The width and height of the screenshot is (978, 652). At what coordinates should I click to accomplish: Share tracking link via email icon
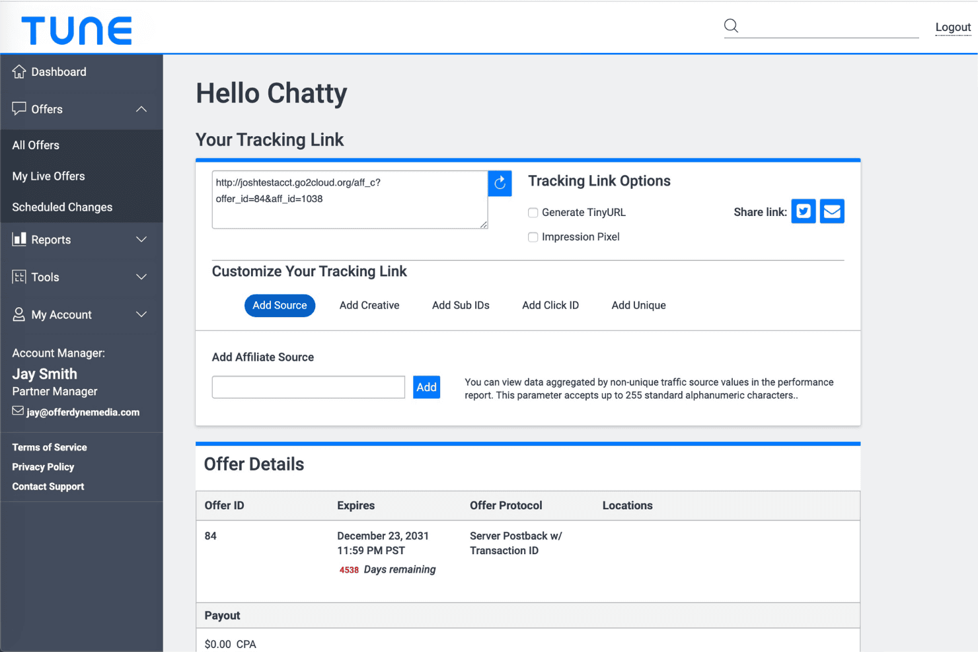[832, 211]
